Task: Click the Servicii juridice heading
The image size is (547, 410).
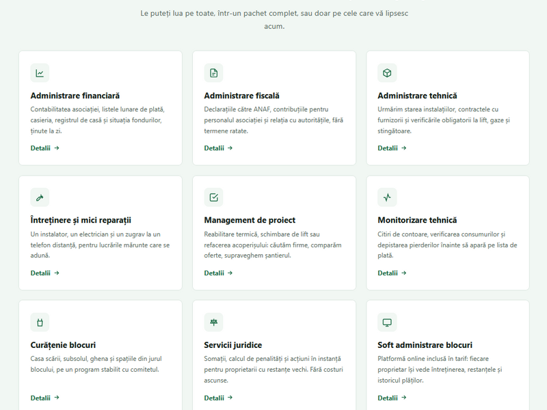Action: (x=233, y=345)
